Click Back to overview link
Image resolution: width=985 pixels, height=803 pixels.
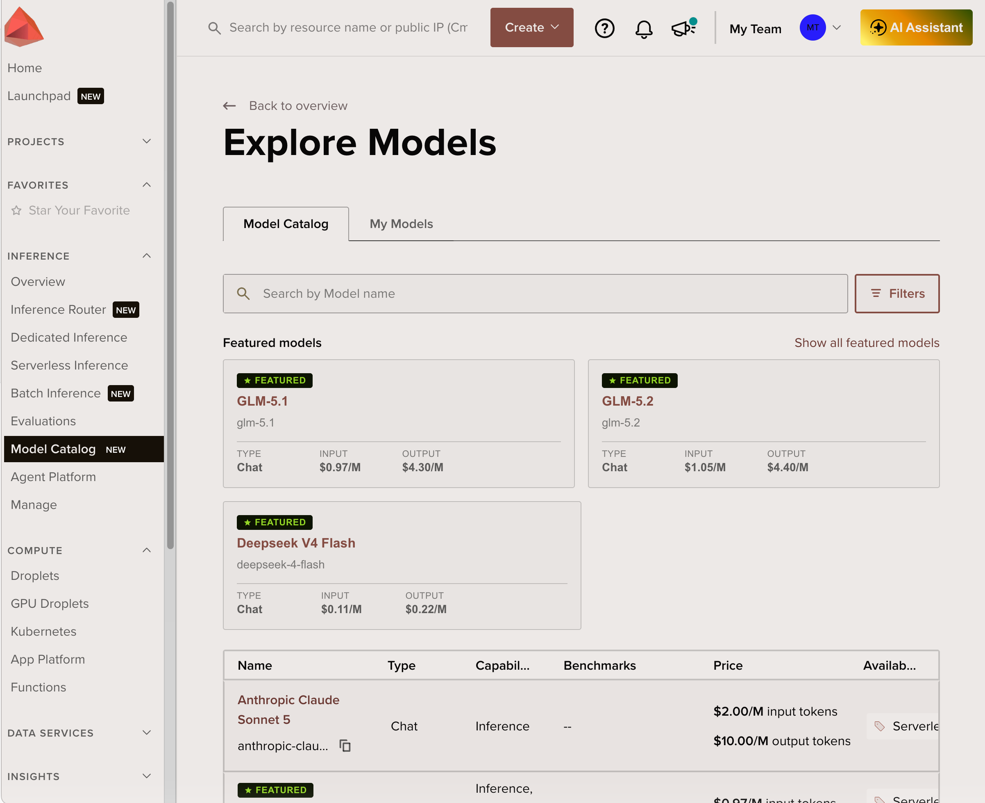point(298,106)
